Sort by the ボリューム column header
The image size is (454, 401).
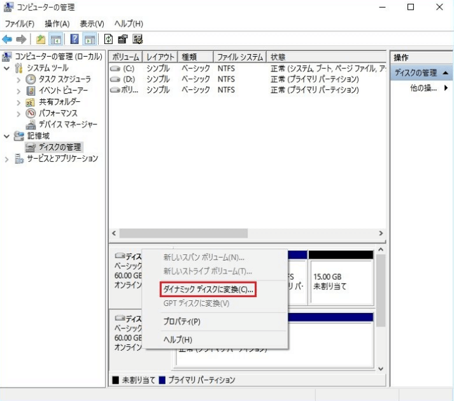(x=125, y=57)
